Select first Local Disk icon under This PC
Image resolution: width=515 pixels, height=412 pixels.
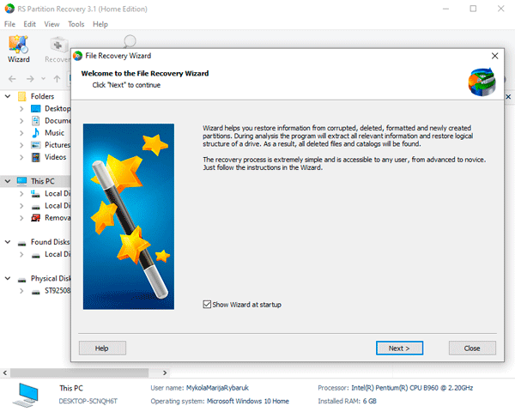35,193
